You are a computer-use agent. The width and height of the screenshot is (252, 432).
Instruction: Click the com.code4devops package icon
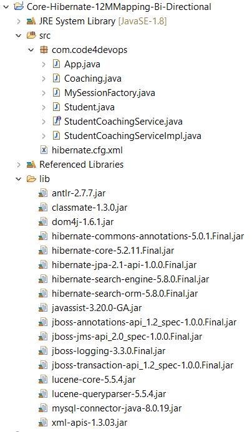pos(44,50)
